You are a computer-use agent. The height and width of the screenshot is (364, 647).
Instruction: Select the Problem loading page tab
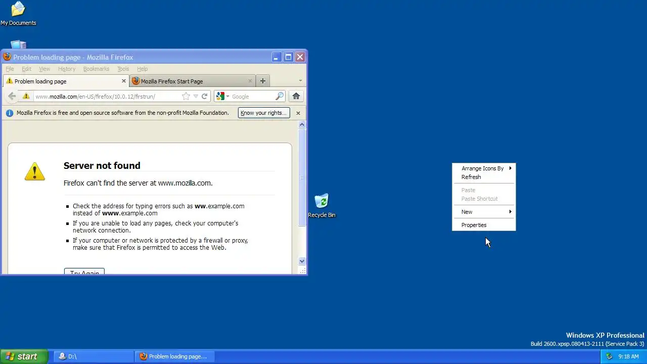pyautogui.click(x=66, y=81)
